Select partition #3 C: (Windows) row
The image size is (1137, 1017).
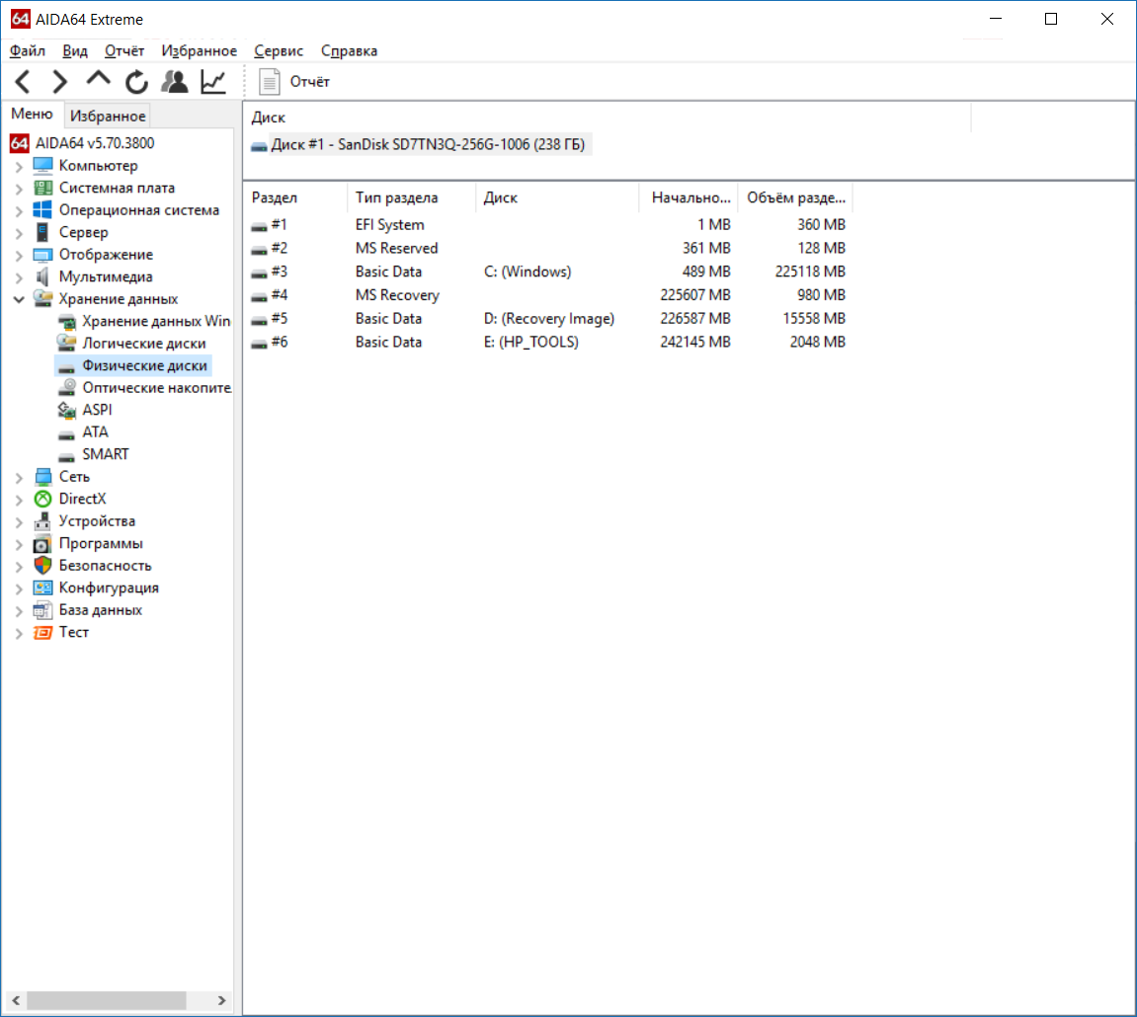(x=548, y=272)
